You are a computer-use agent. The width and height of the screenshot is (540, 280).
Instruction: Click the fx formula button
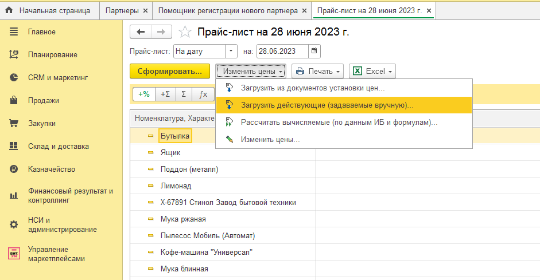click(203, 94)
